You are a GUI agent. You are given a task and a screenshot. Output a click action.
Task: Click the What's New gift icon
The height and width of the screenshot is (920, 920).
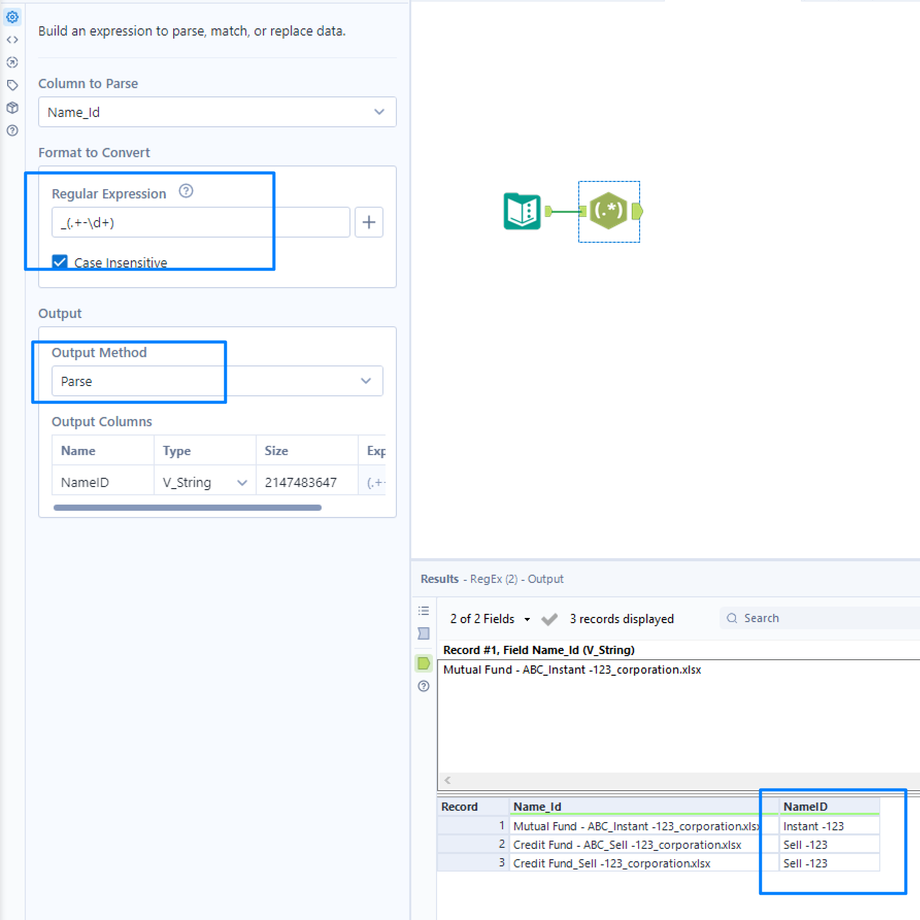(12, 108)
